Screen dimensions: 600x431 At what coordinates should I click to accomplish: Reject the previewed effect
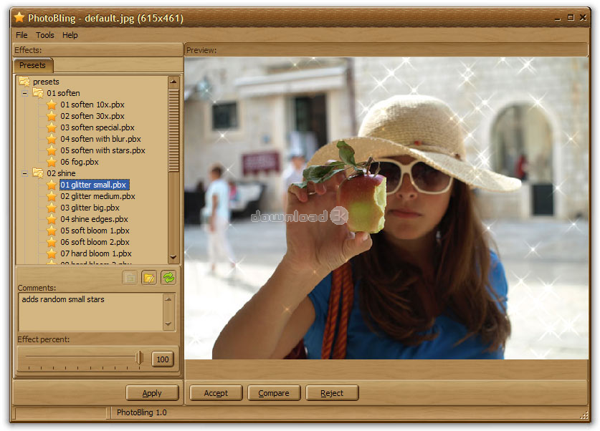(332, 393)
